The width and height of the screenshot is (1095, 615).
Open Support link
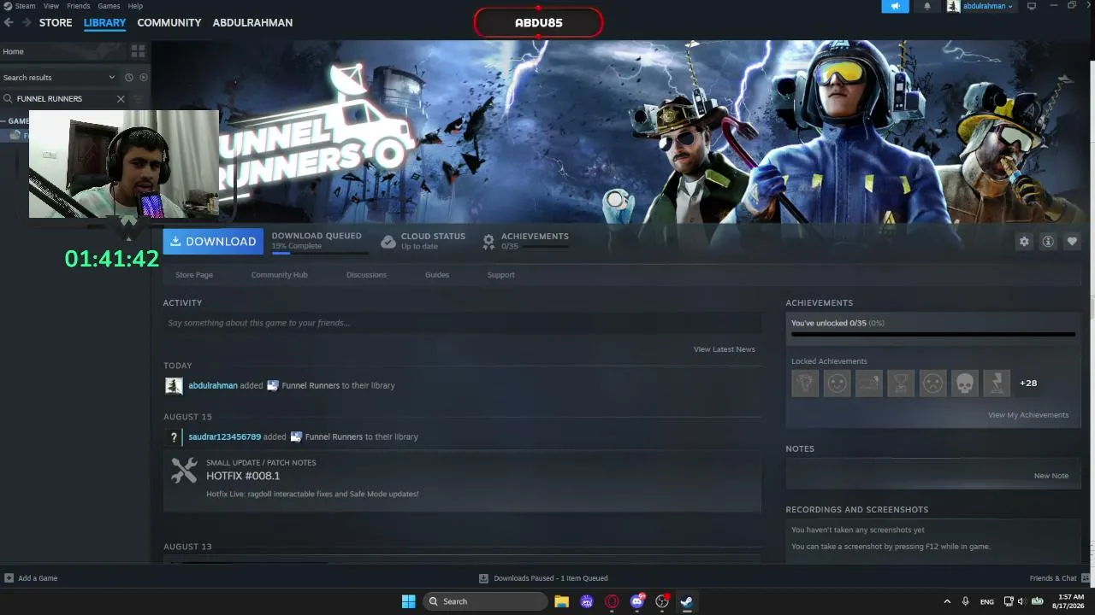point(501,275)
